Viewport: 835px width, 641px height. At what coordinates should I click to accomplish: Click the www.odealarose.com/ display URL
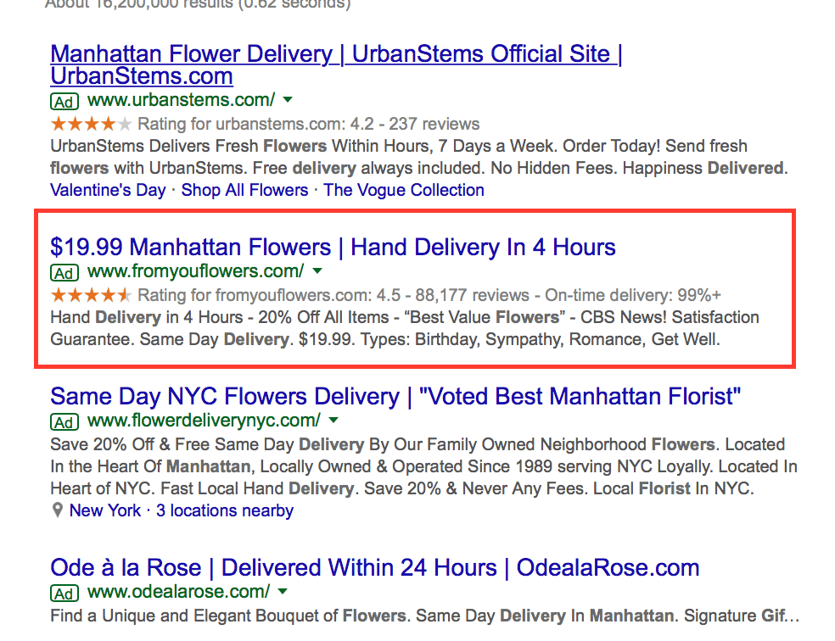coord(178,591)
